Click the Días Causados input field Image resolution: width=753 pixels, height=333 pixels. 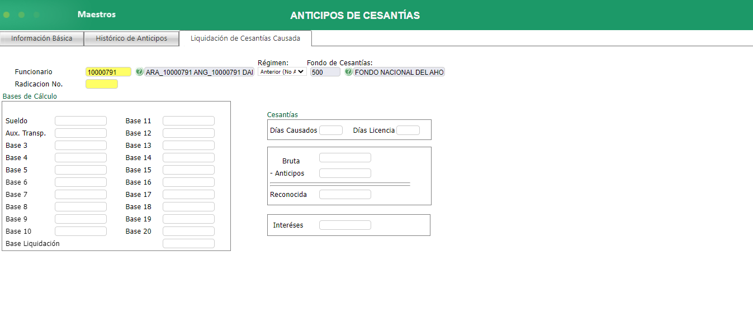tap(330, 130)
